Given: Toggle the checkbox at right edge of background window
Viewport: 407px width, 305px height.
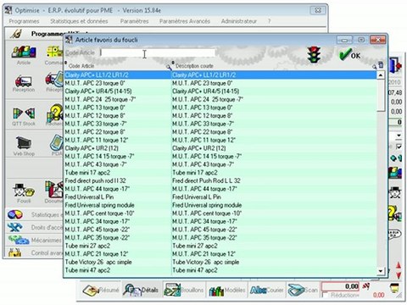Looking at the screenshot, I should [x=399, y=147].
